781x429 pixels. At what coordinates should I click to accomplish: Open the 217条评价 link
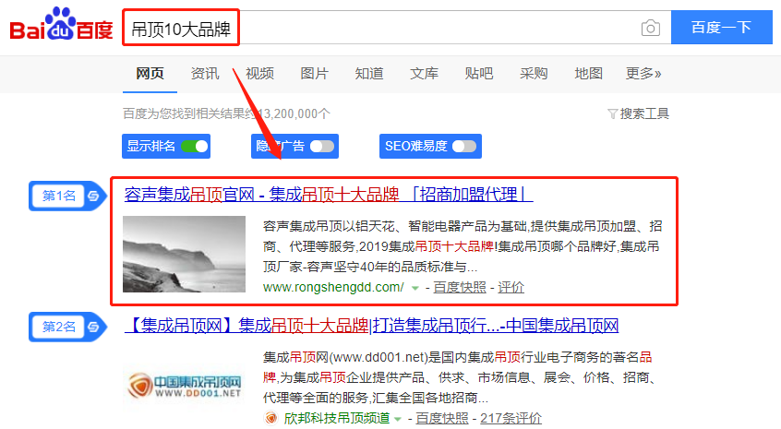511,418
